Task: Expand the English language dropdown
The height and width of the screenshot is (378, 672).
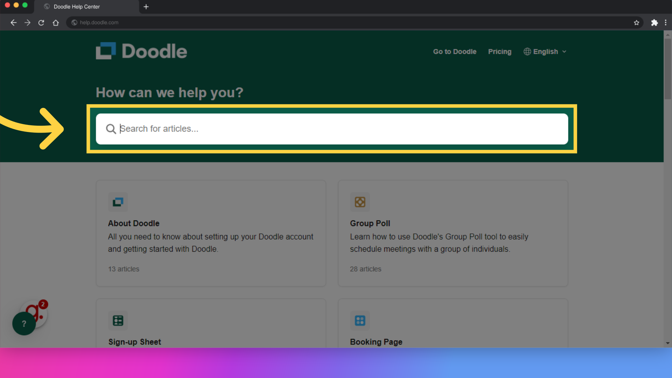Action: [x=545, y=51]
